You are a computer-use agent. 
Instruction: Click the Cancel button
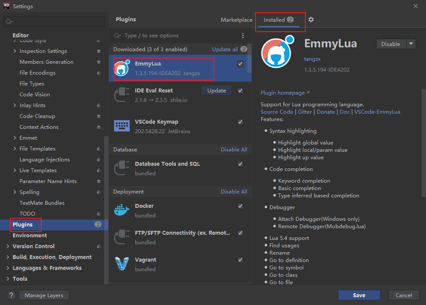coord(404,295)
